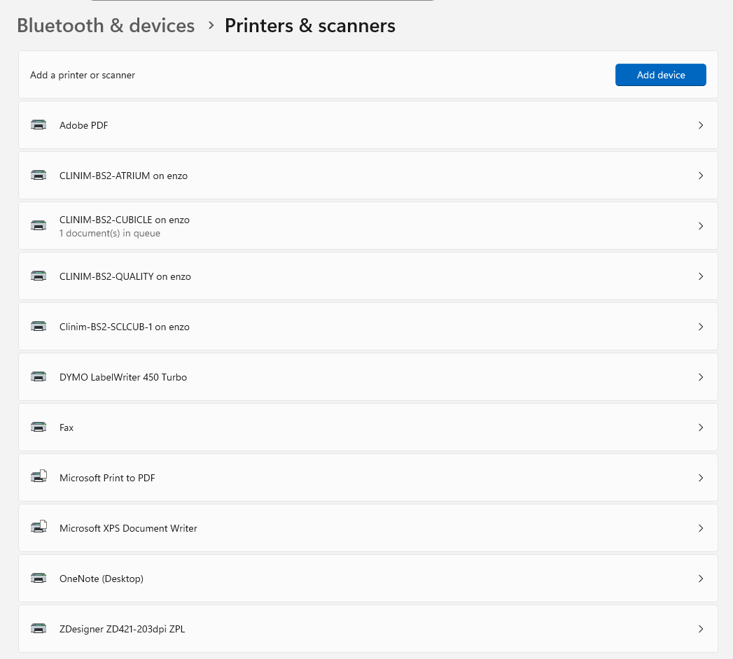Click the 'Add a printer or scanner' label
733x659 pixels.
(x=83, y=75)
